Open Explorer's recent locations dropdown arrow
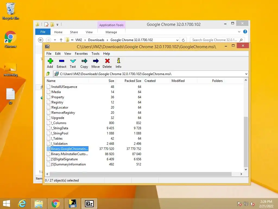Viewport: 278px width, 209px height. pyautogui.click(x=55, y=40)
